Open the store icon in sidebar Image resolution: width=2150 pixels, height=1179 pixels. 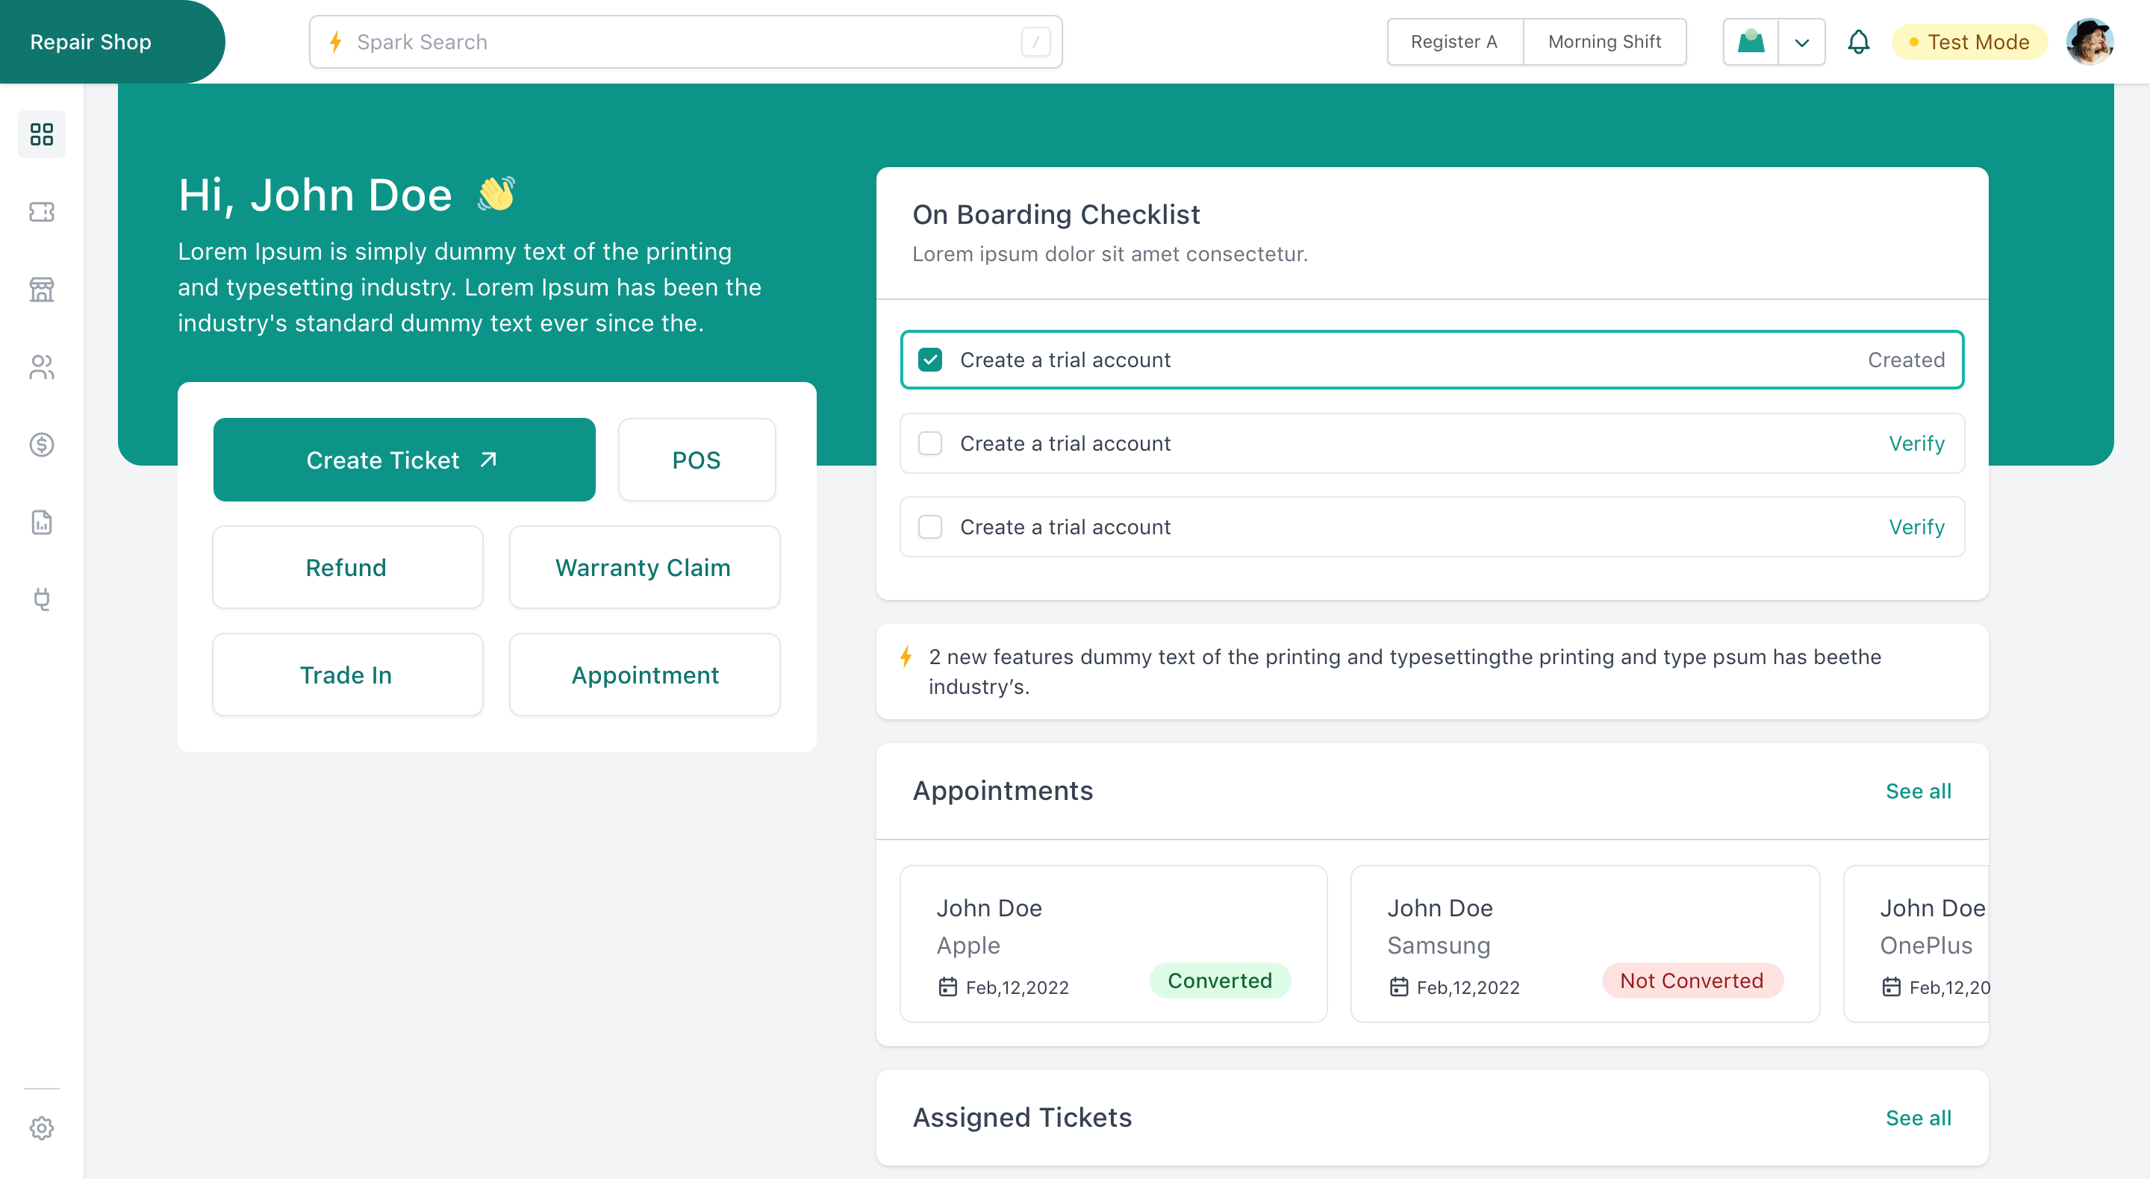(x=42, y=290)
